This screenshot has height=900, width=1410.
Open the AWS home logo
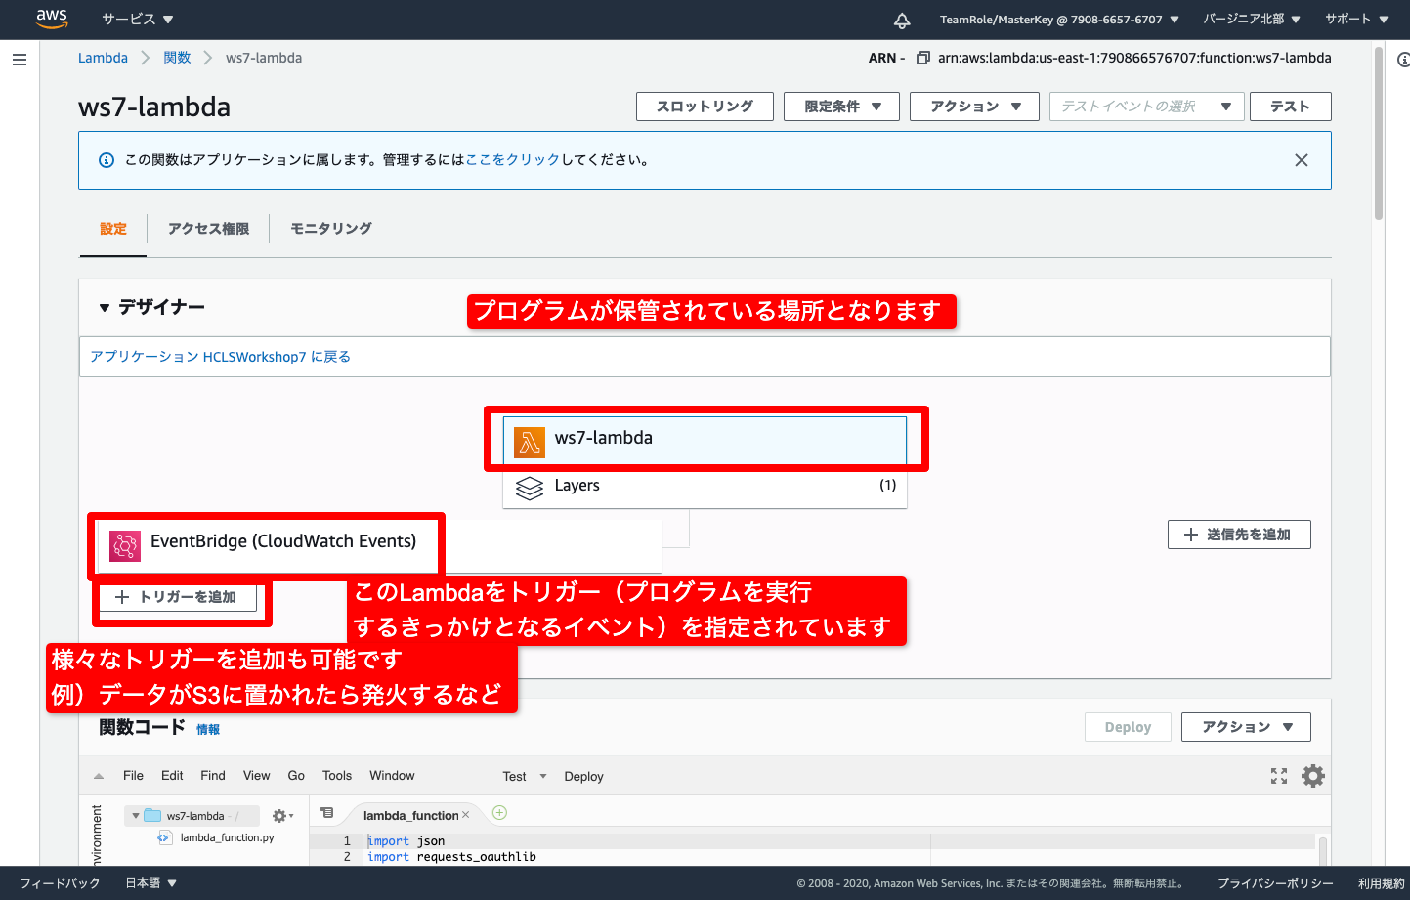(x=52, y=19)
